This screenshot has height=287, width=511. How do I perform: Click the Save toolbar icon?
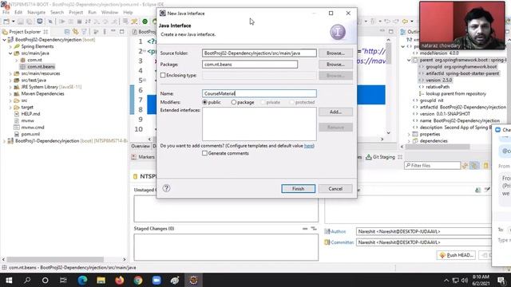click(21, 22)
